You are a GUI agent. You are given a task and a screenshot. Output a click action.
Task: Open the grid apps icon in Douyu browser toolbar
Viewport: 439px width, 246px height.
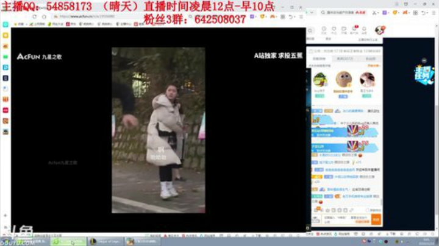415,13
